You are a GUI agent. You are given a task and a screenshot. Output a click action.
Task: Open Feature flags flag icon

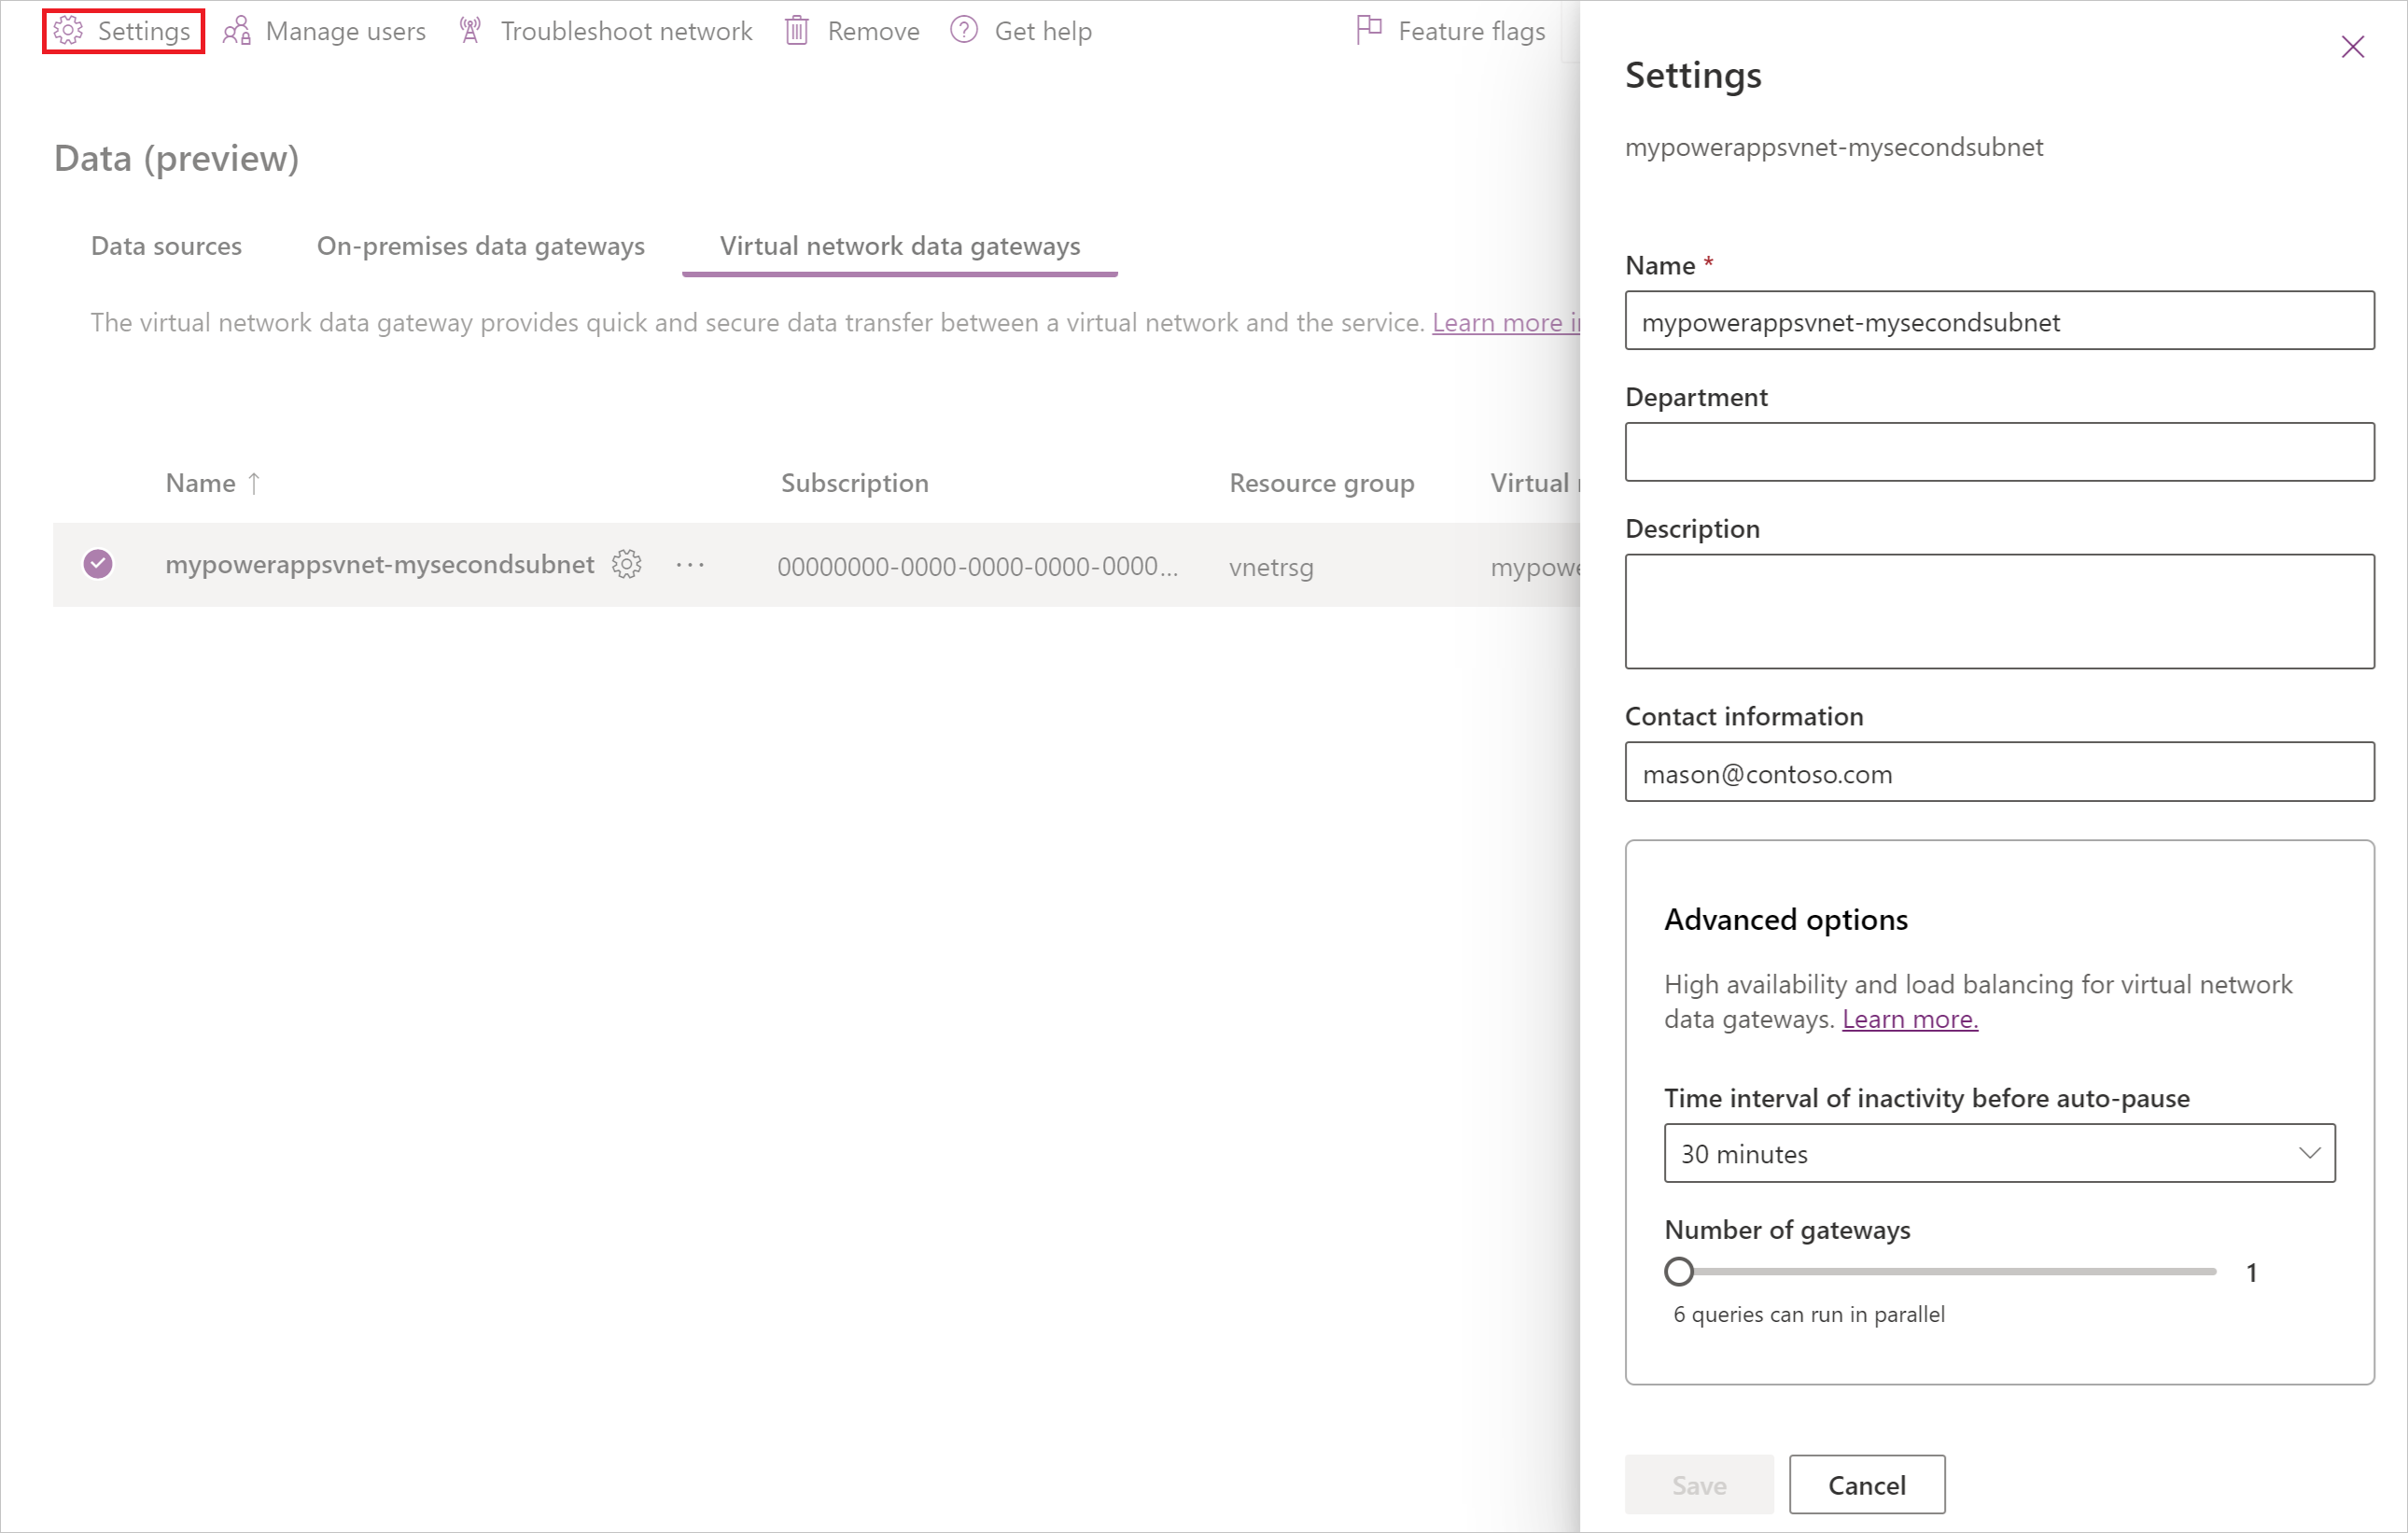1368,31
